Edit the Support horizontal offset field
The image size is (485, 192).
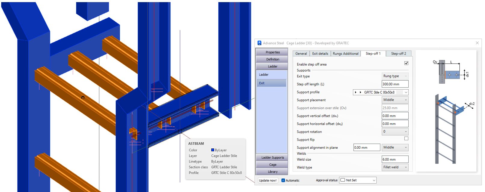[395, 124]
